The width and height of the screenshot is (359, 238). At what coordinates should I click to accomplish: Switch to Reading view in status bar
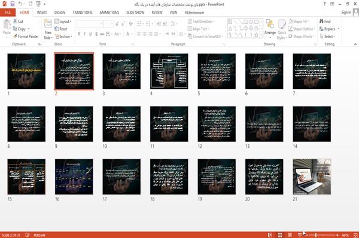tap(290, 235)
